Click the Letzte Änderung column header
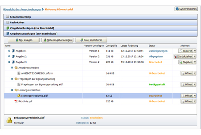The image size is (201, 135). click(x=129, y=46)
